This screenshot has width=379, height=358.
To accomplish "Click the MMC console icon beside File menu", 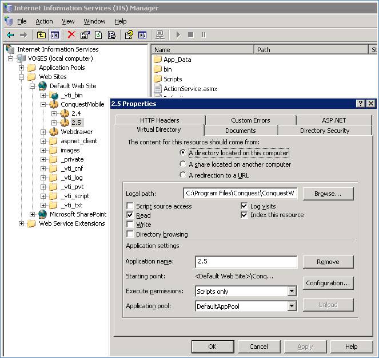I will pos(9,21).
